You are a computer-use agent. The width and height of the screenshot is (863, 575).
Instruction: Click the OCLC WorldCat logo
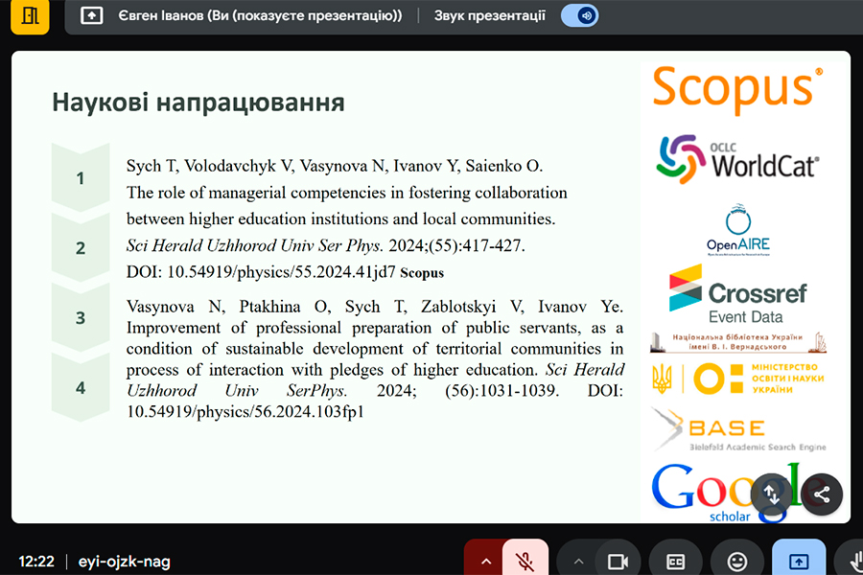[737, 160]
